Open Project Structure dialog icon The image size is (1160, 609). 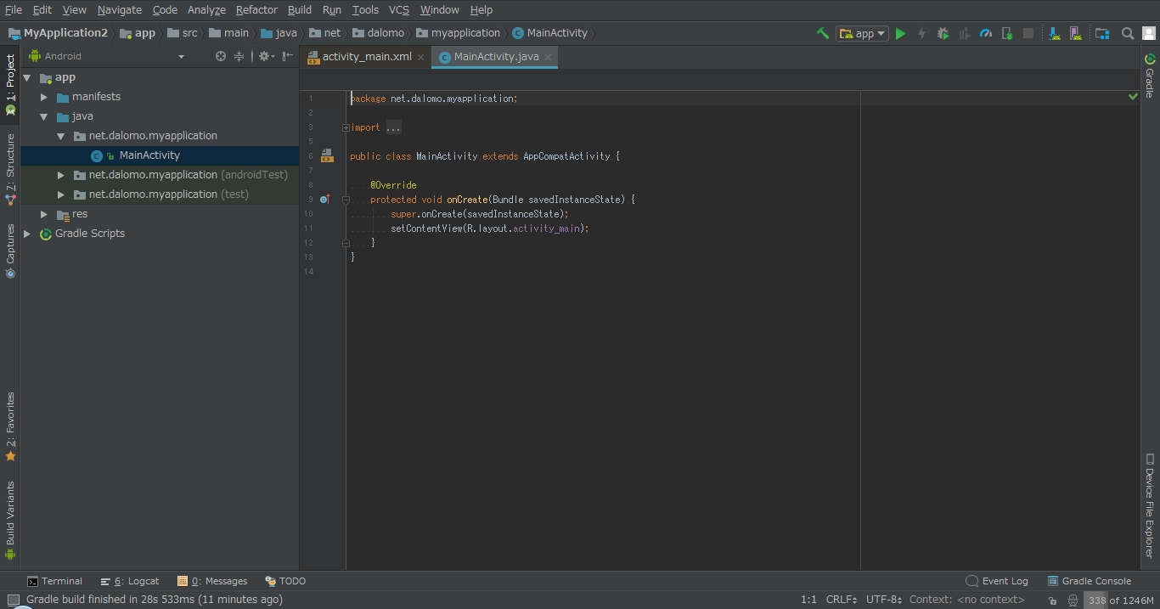pos(1102,34)
